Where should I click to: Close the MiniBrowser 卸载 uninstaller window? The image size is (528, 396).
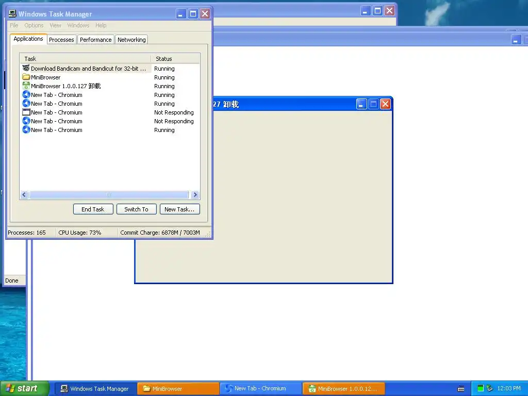click(x=385, y=104)
